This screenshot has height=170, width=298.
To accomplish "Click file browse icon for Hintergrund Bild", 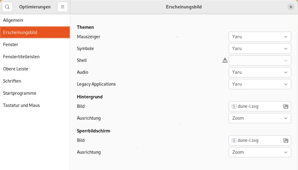I will coord(286,106).
